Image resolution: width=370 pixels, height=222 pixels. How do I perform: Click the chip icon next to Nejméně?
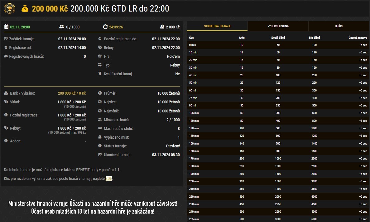pos(100,111)
